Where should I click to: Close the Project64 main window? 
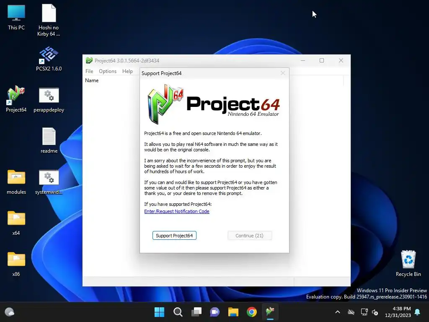[x=341, y=60]
